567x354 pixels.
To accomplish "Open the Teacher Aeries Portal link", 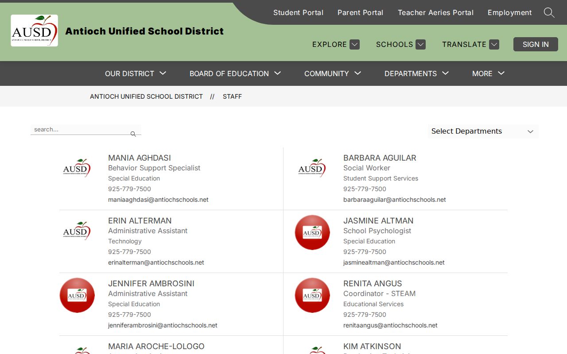I will coord(435,12).
